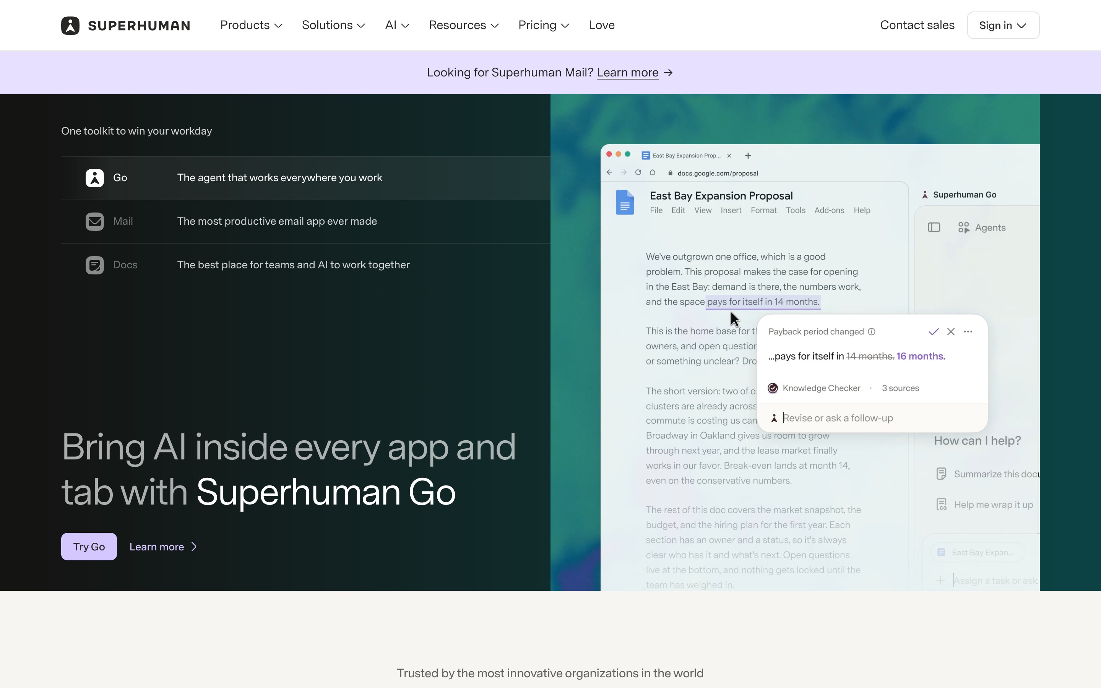Choose Help me wrap it up suggestion
This screenshot has height=688, width=1101.
click(x=984, y=504)
